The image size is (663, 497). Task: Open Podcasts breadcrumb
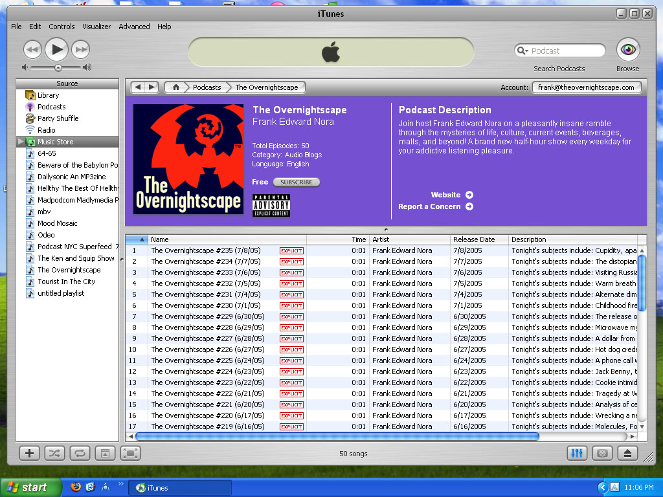[x=207, y=87]
